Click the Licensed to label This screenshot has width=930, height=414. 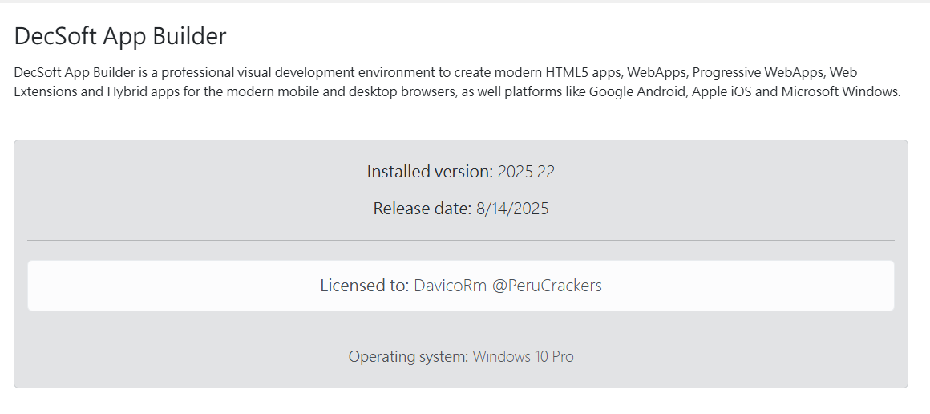pos(365,286)
